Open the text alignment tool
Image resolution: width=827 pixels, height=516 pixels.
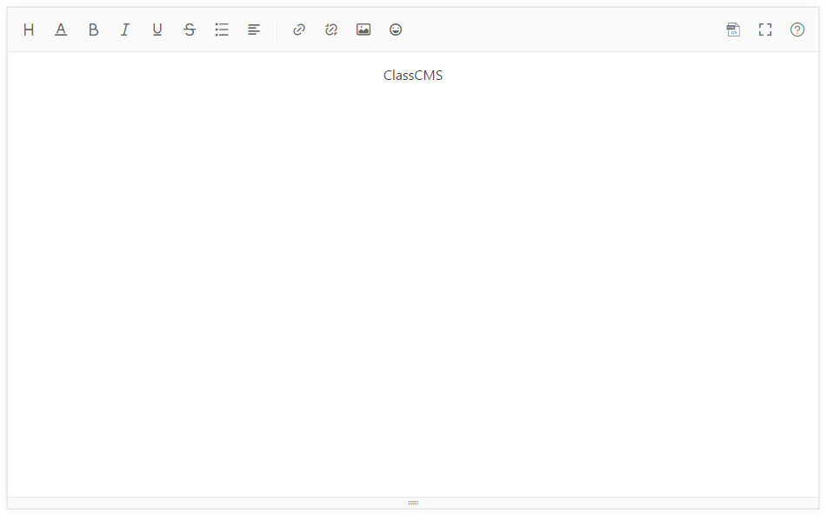point(254,30)
